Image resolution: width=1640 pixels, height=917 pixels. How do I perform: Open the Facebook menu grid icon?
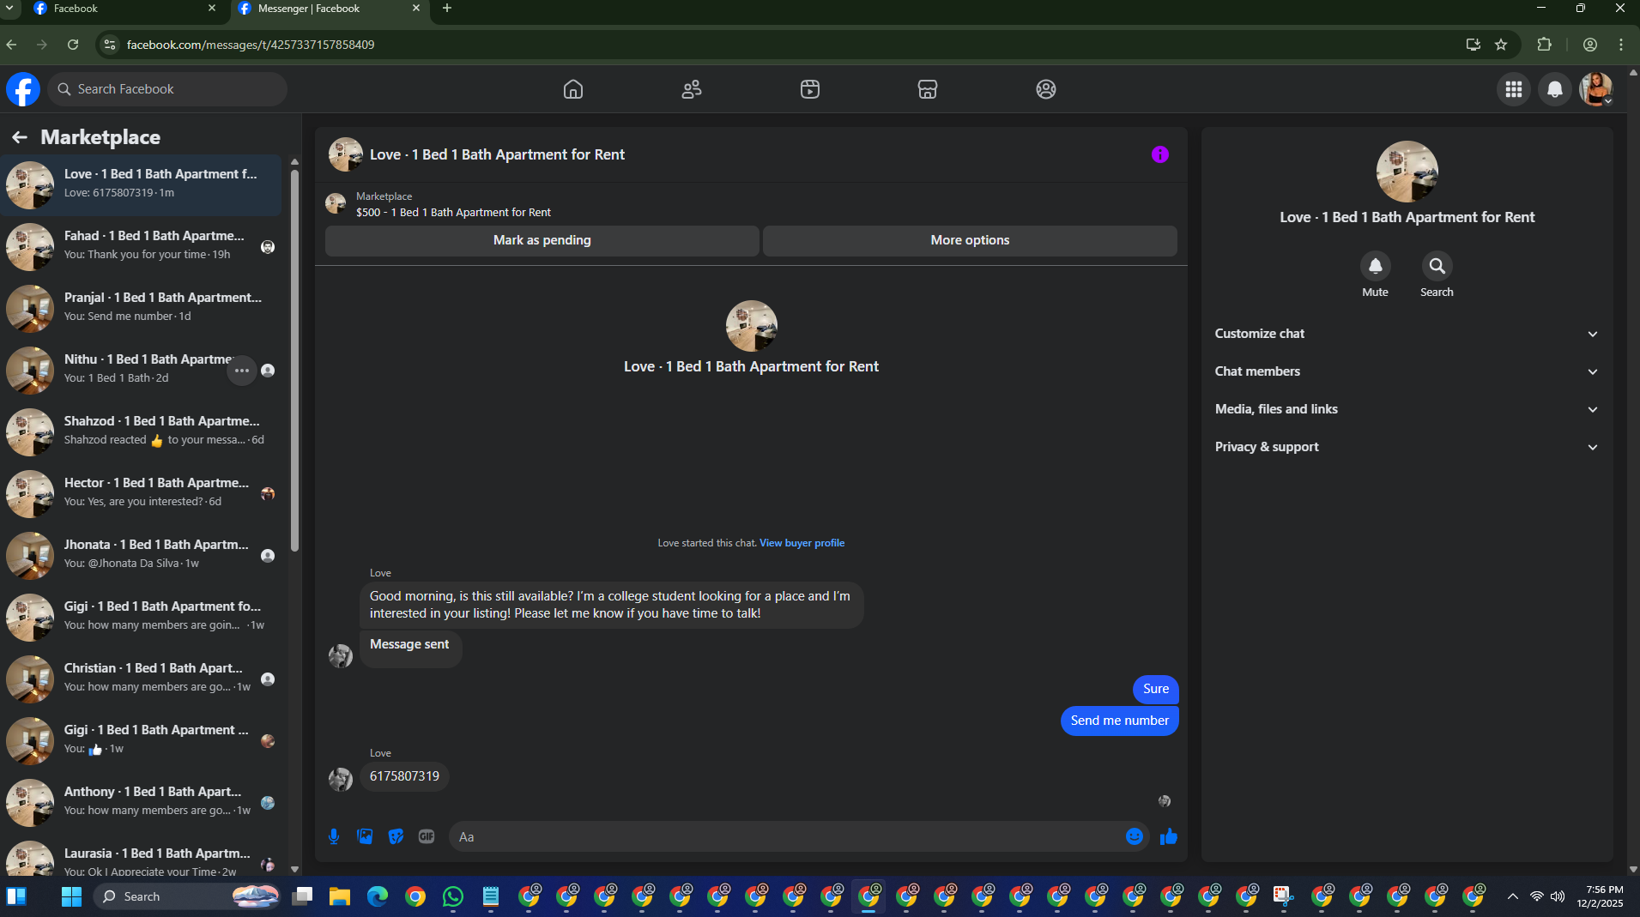pos(1514,89)
